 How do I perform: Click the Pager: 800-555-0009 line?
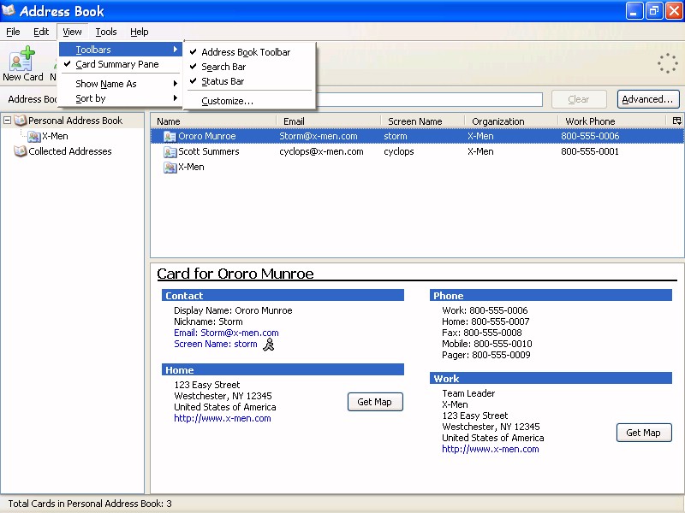click(x=486, y=355)
